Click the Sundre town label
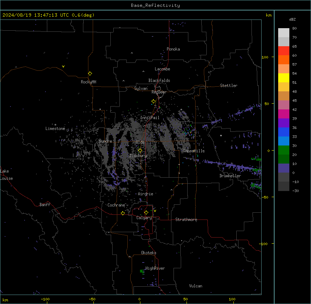Screen dimensions: 311x304 105,141
